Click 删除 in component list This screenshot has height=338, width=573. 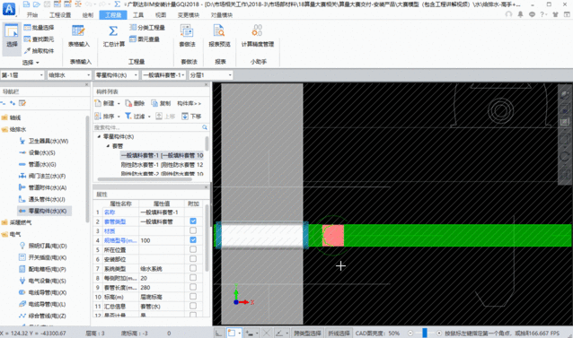pyautogui.click(x=135, y=103)
